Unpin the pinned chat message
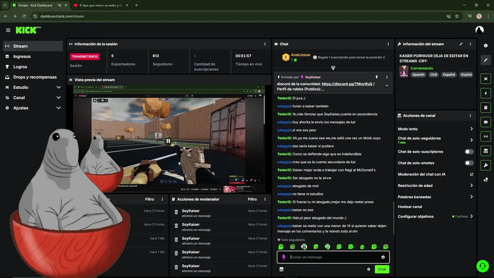Screen dimensions: 494x278 pyautogui.click(x=376, y=77)
